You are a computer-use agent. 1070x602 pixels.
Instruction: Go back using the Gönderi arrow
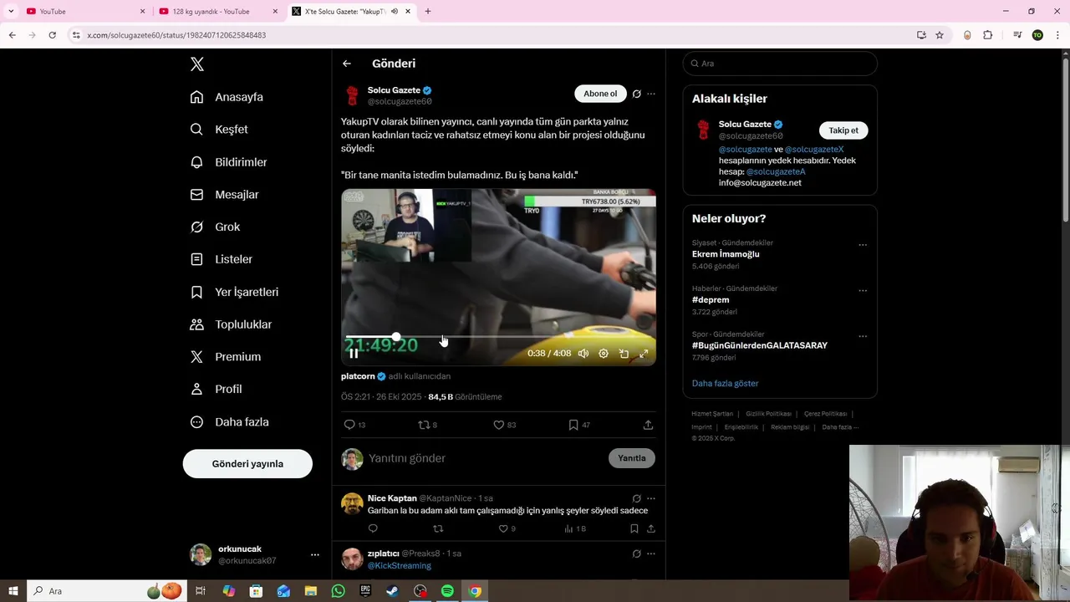click(347, 64)
